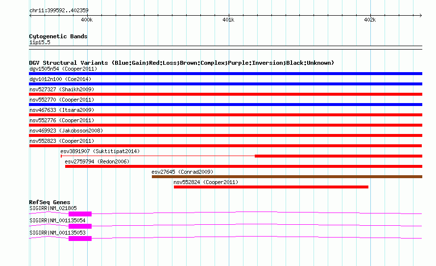Select the magenta exon box of SIGIRR|NM_001135053
The image size is (436, 266).
pos(80,239)
